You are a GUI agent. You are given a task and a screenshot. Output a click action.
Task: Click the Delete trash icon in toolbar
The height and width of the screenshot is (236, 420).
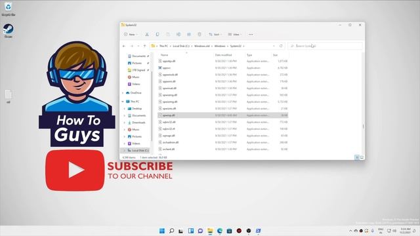[199, 34]
